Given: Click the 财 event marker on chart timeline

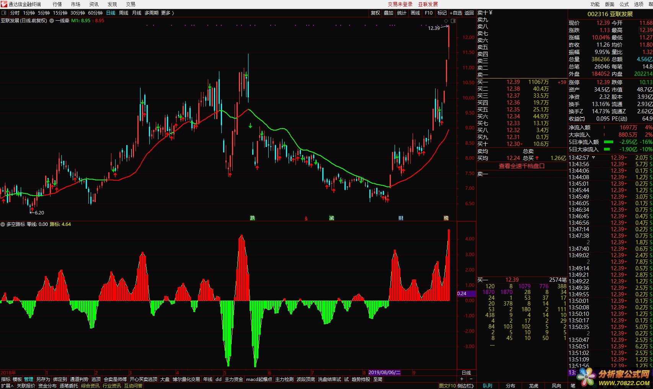Looking at the screenshot, I should point(401,218).
